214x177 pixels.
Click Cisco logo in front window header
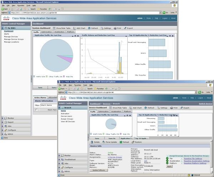(63, 98)
